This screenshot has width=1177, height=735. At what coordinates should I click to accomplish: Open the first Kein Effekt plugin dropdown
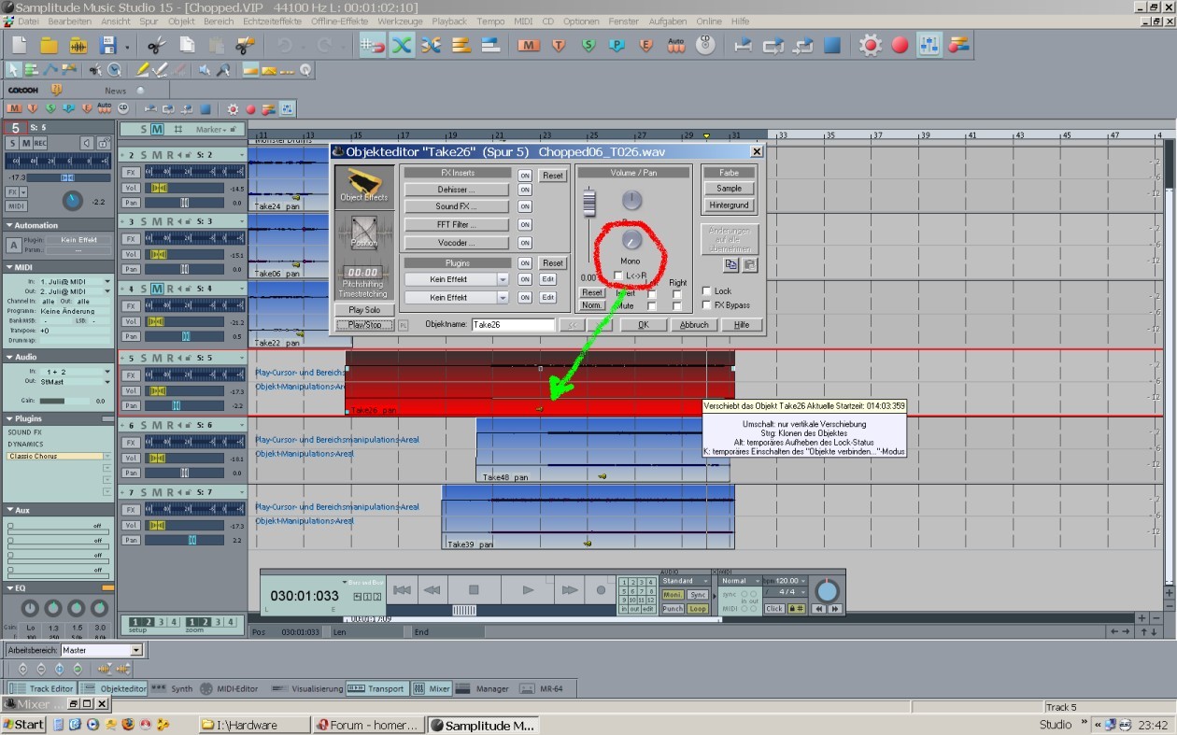503,279
